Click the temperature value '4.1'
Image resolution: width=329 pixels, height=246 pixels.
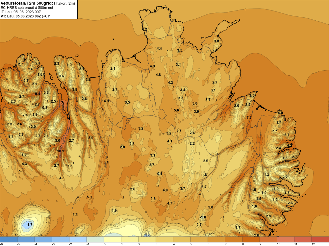click(x=169, y=141)
